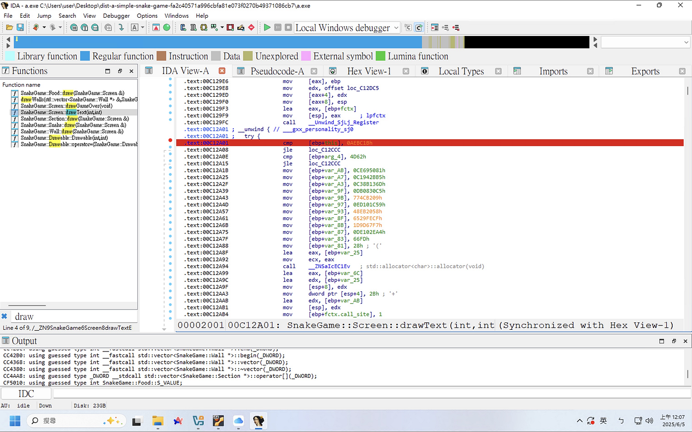
Task: Click the Pause process button
Action: click(x=277, y=28)
